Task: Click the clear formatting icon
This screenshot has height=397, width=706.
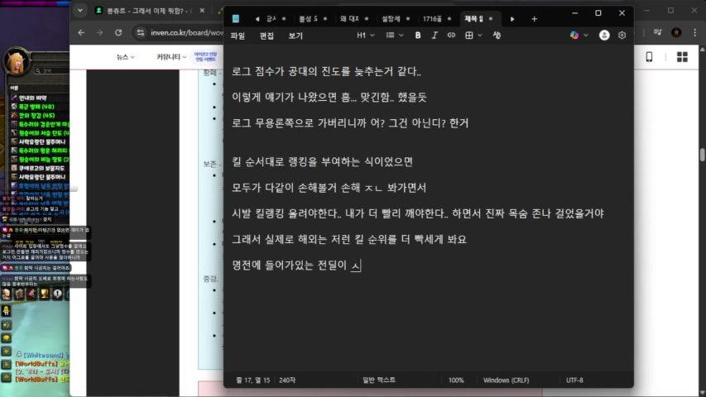Action: tap(497, 36)
